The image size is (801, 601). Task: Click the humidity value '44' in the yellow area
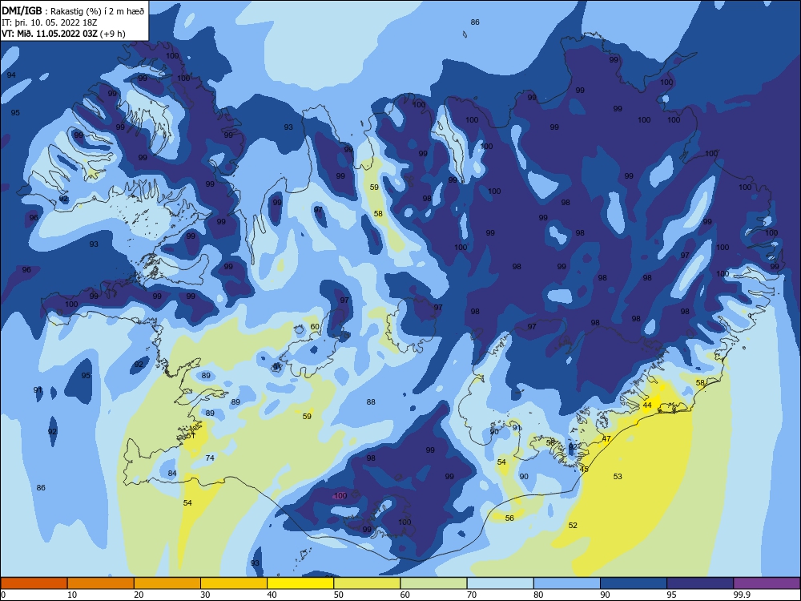[647, 405]
